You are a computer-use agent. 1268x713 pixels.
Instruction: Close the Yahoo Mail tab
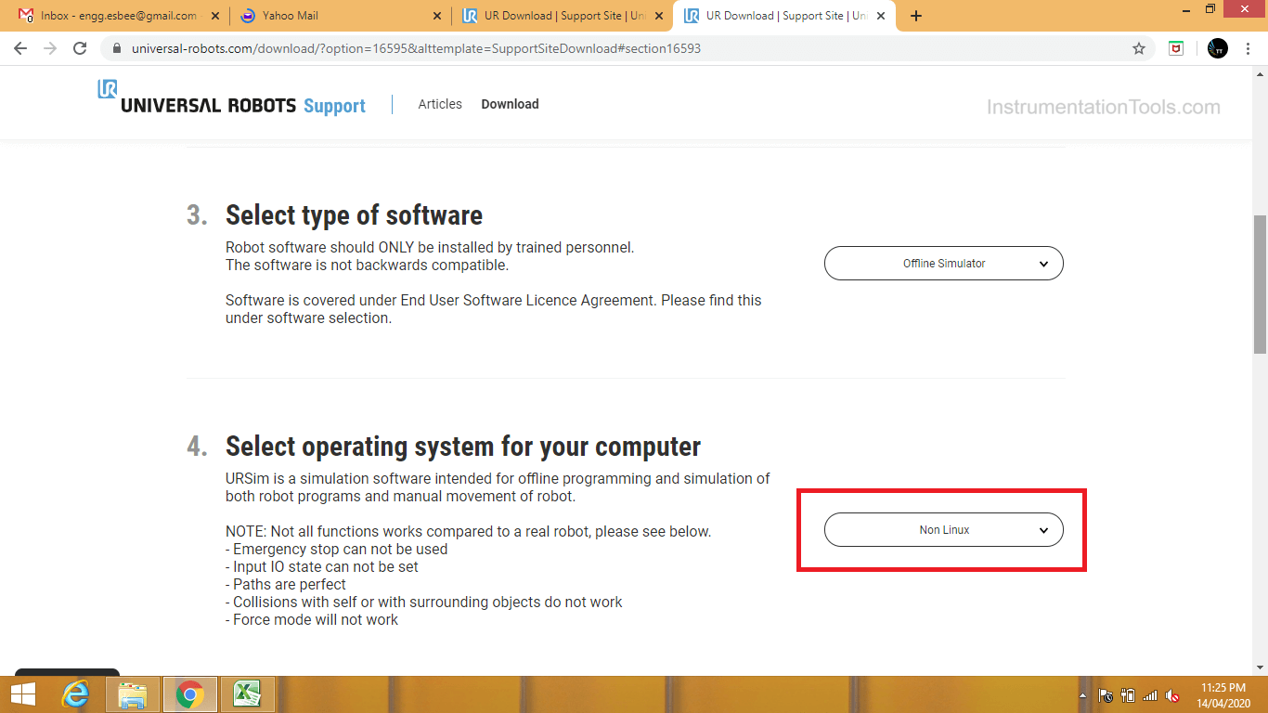point(438,16)
